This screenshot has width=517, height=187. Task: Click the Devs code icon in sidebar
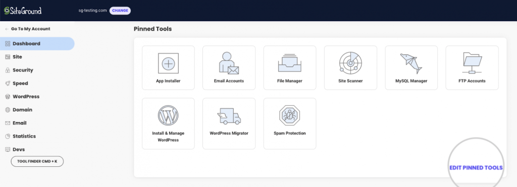tap(8, 149)
